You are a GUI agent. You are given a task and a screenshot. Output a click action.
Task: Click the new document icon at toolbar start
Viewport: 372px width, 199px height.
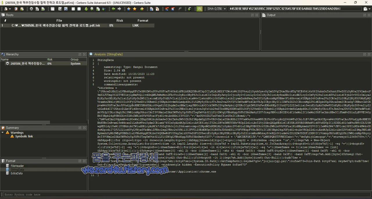pos(6,9)
